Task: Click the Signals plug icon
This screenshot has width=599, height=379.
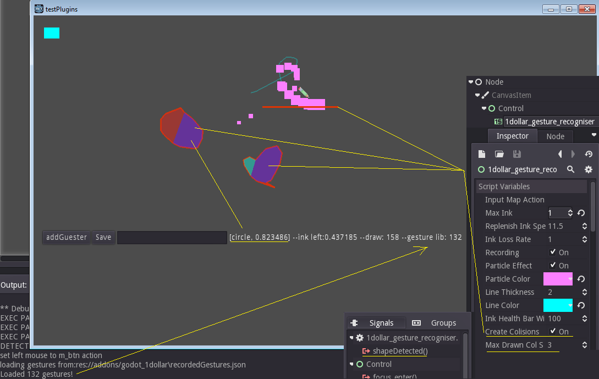Action: click(x=354, y=323)
